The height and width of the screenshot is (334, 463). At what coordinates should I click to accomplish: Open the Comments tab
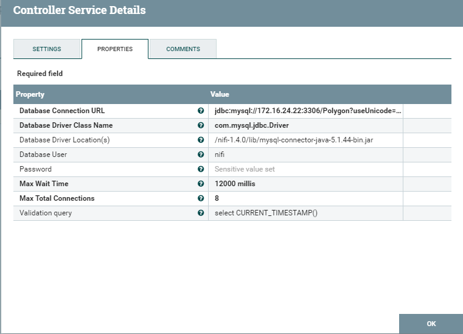click(x=183, y=49)
